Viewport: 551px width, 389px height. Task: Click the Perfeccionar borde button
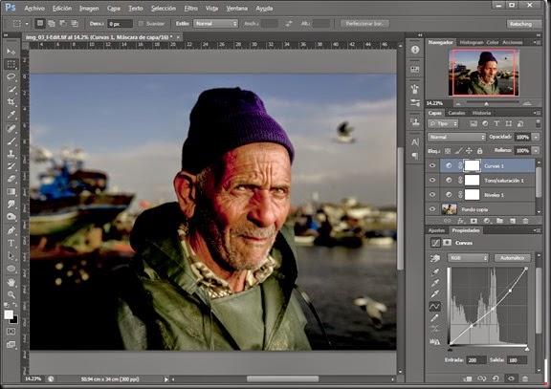pyautogui.click(x=364, y=24)
